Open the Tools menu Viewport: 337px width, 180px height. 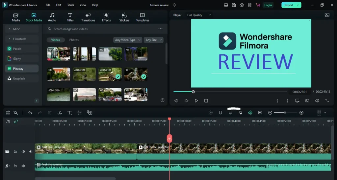(70, 5)
